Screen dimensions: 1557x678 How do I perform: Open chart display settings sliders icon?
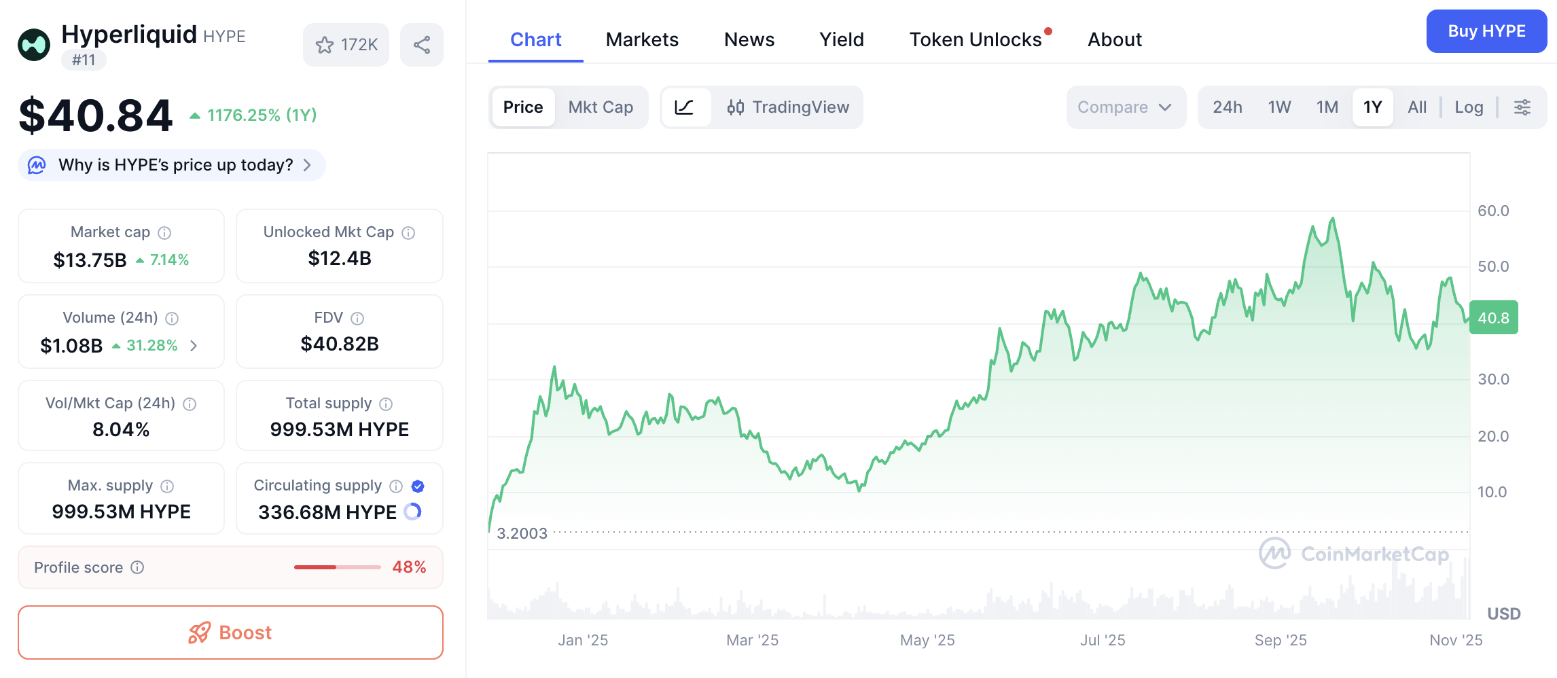coord(1522,107)
